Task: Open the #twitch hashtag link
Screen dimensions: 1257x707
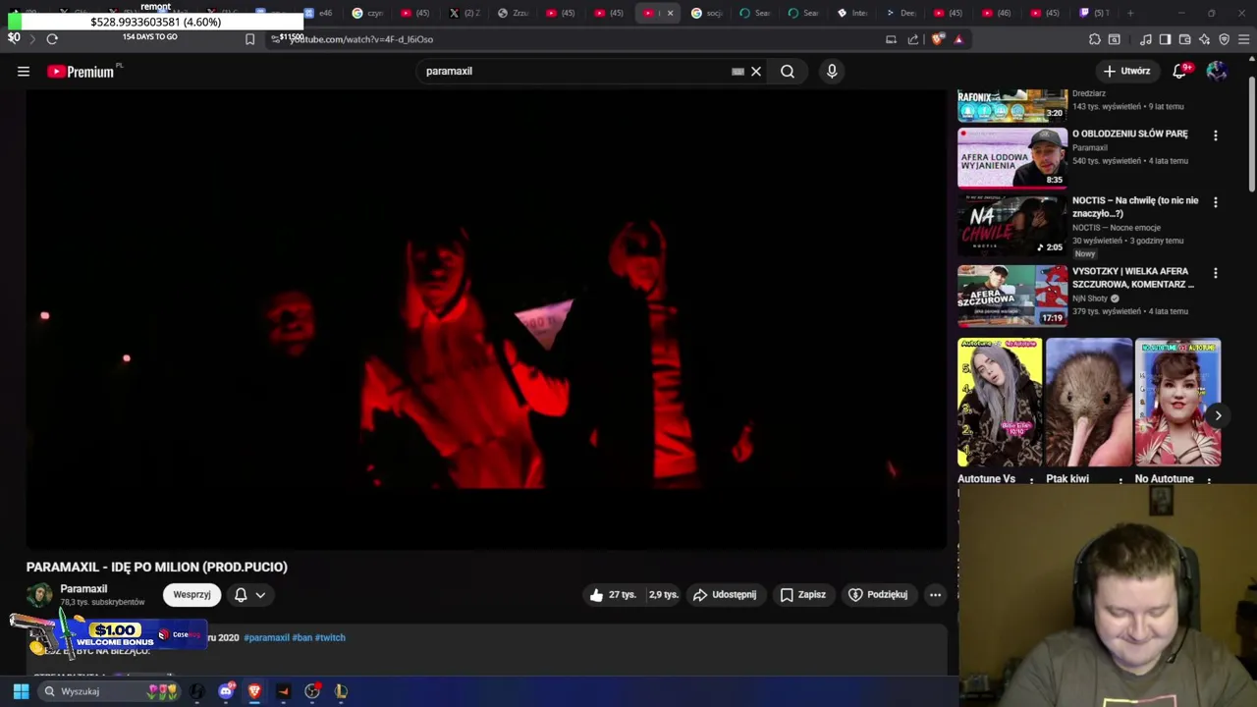Action: point(330,637)
